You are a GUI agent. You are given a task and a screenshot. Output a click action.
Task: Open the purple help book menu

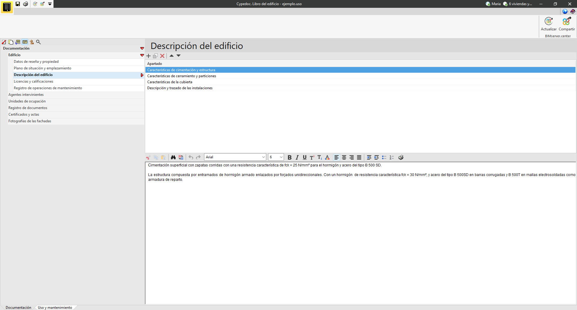pyautogui.click(x=573, y=11)
